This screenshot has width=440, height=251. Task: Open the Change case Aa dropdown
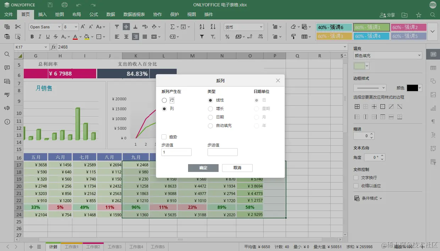[x=100, y=27]
